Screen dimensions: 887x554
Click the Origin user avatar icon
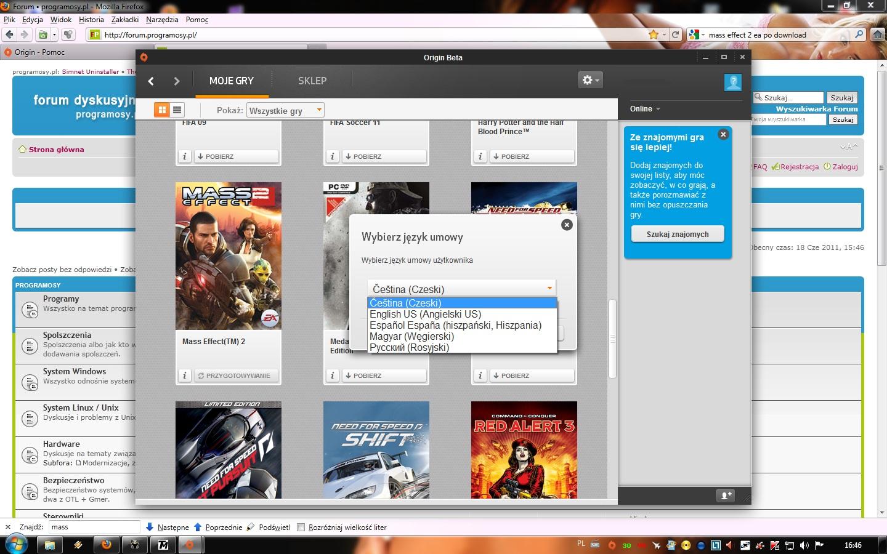733,82
